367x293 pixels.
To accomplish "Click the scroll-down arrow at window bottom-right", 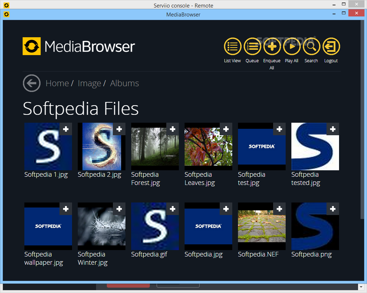I will 361,287.
